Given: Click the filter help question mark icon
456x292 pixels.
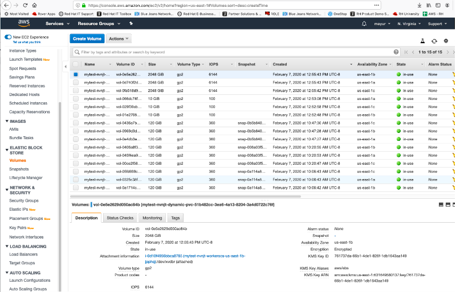Looking at the screenshot, I should (x=396, y=52).
